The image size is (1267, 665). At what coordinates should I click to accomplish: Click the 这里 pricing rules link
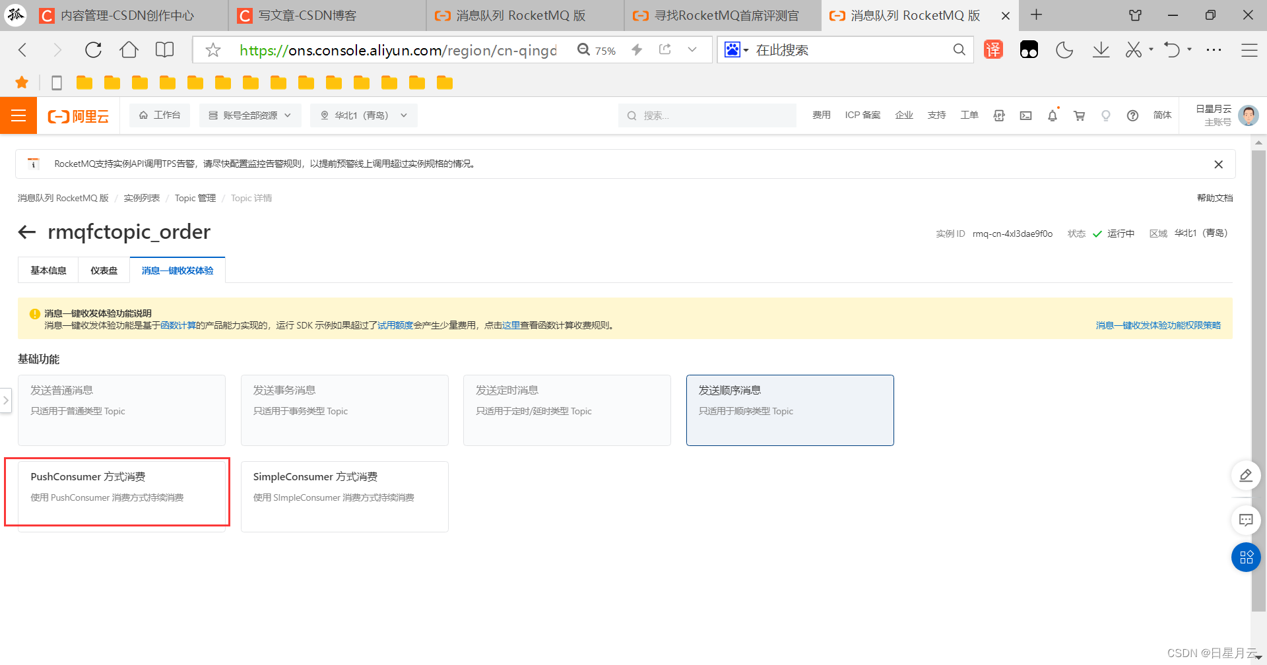pyautogui.click(x=511, y=325)
